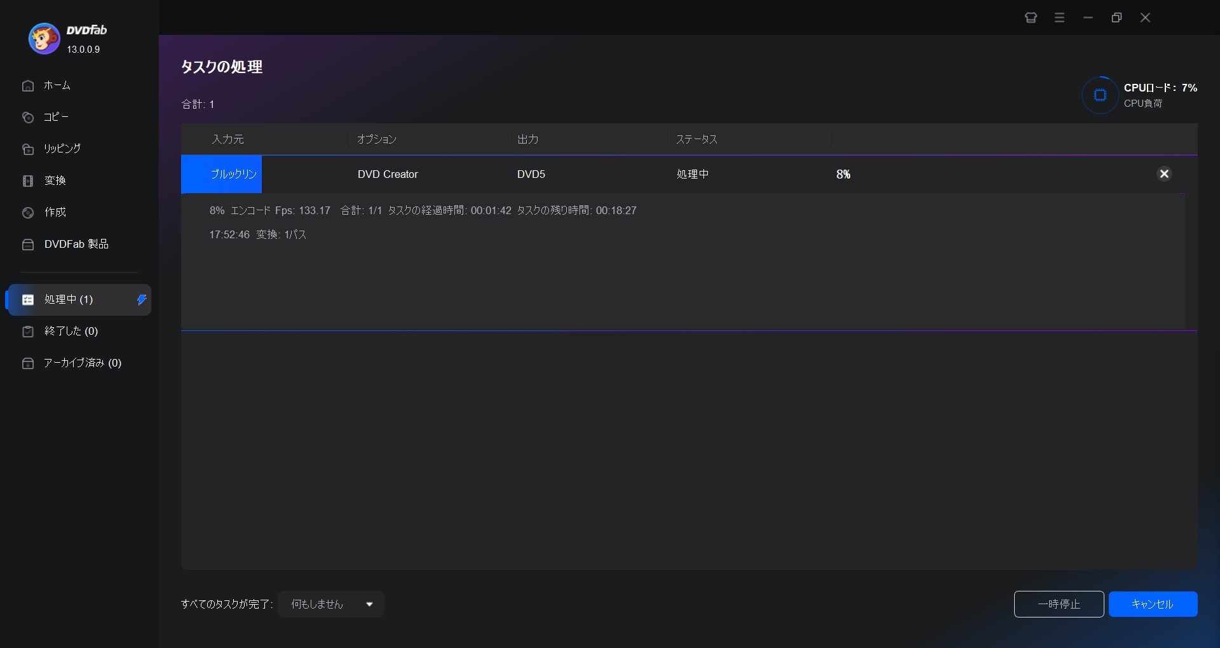Click the 処理中 status cell
Viewport: 1220px width, 648px height.
point(693,174)
